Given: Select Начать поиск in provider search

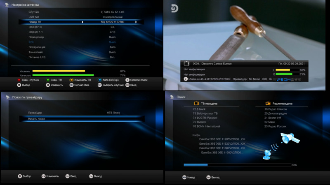Looking at the screenshot, I should pyautogui.click(x=82, y=119).
